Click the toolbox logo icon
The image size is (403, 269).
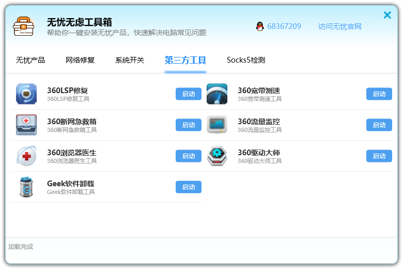coord(24,26)
